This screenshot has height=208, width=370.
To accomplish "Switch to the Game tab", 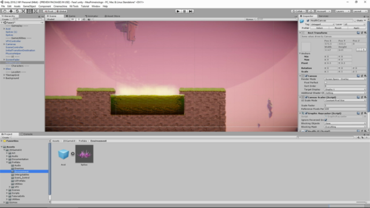I will coord(71,16).
